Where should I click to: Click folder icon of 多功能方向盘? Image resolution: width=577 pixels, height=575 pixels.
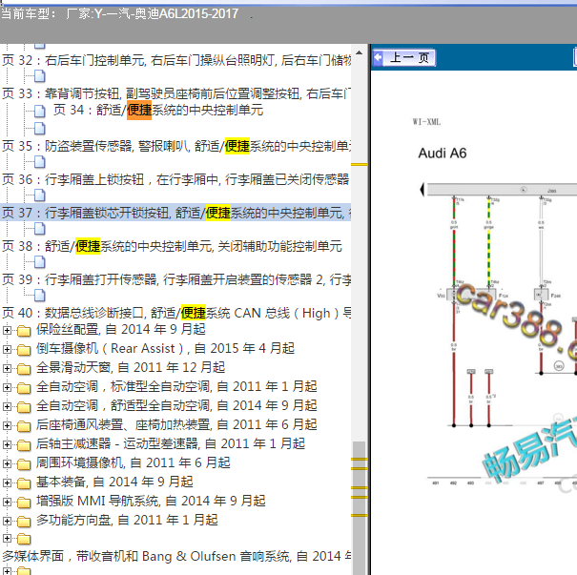[x=24, y=522]
